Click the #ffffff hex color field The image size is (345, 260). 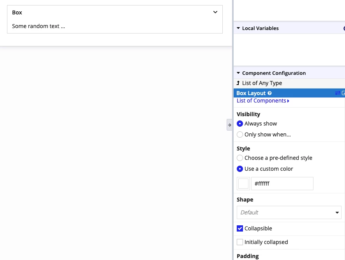tap(282, 184)
